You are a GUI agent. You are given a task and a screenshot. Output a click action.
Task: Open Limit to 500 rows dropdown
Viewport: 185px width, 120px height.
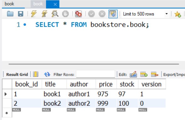(x=145, y=14)
